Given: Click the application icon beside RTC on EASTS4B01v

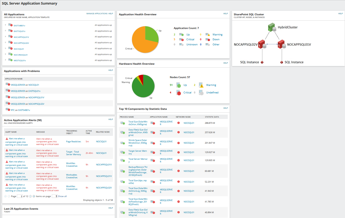Looking at the screenshot, I should tap(8, 110).
